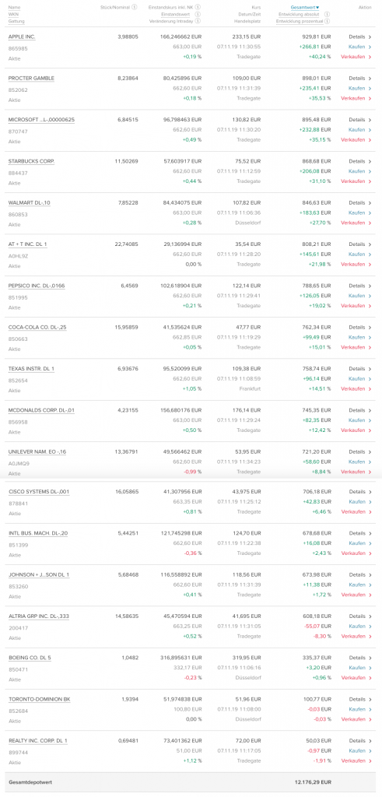Image resolution: width=382 pixels, height=797 pixels.
Task: Click Verkaufen in the Starbucks row
Action: (x=356, y=181)
